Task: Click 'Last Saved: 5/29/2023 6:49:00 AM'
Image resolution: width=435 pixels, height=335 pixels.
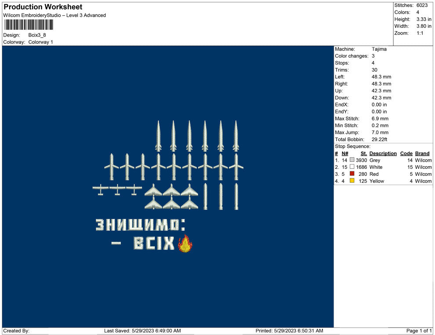Action: click(143, 331)
